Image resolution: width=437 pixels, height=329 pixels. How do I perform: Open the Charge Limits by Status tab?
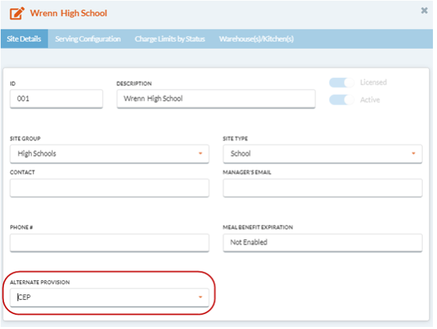click(x=170, y=39)
